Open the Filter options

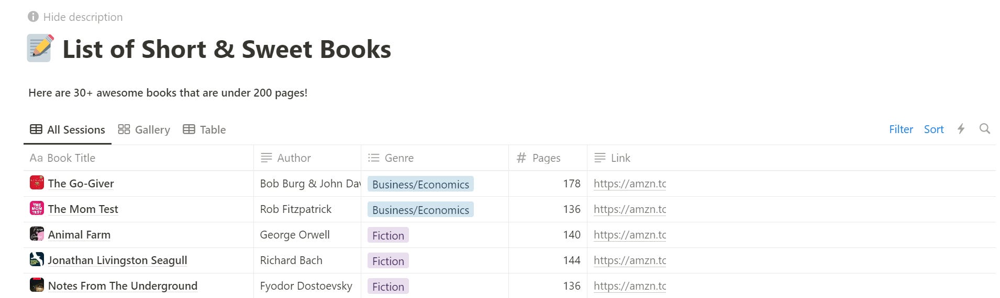coord(901,129)
